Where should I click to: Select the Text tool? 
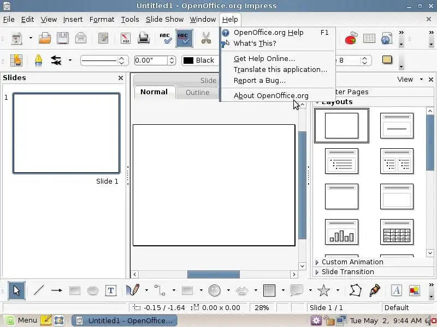(x=111, y=290)
